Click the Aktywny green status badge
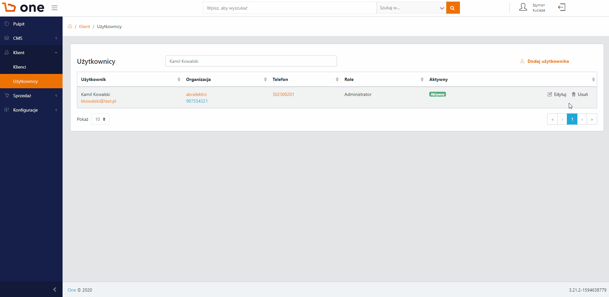 (438, 94)
